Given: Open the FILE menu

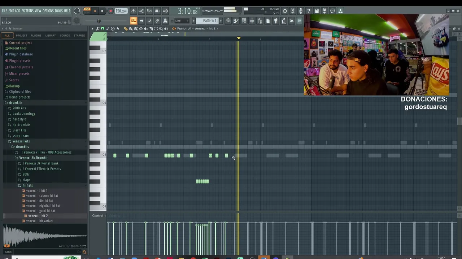Looking at the screenshot, I should 4,11.
